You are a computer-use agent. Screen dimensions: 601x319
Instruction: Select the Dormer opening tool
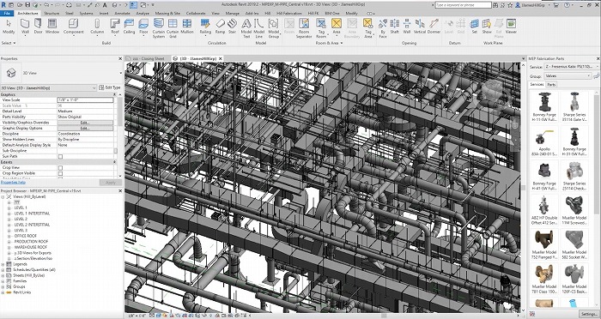pos(434,27)
